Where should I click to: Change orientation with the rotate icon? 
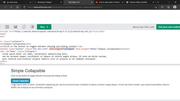24,27
